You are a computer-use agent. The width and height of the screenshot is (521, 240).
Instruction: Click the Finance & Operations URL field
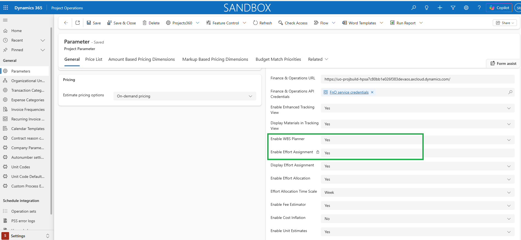click(x=417, y=79)
